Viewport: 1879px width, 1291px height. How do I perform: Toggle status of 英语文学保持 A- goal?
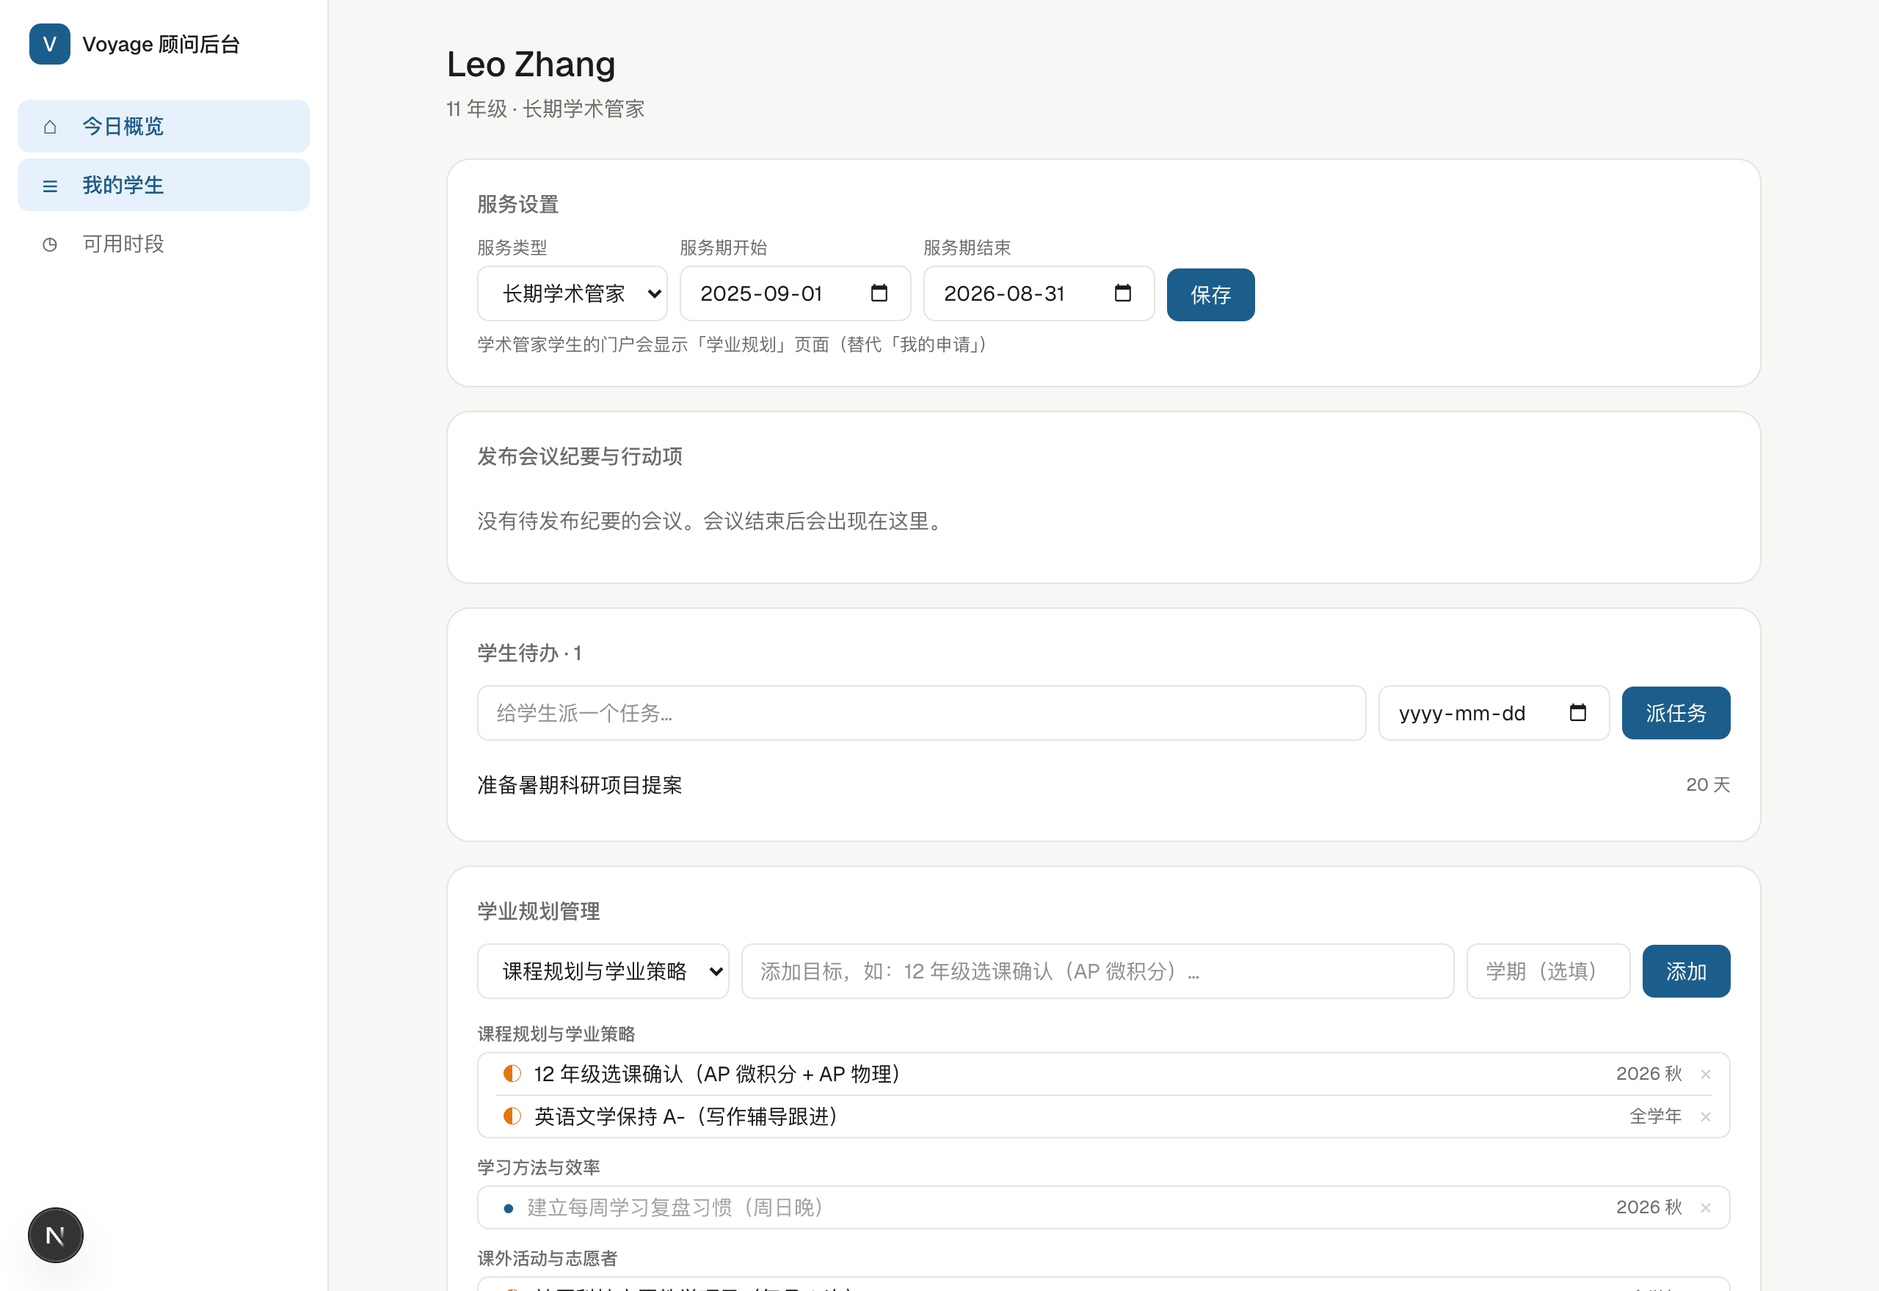click(x=512, y=1116)
